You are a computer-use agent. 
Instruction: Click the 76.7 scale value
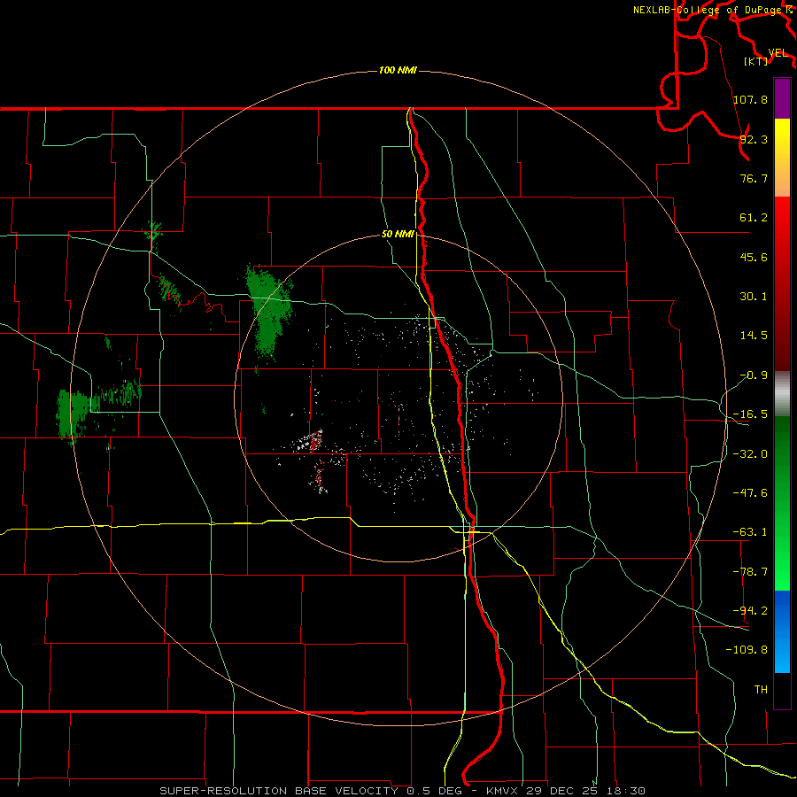(x=754, y=178)
